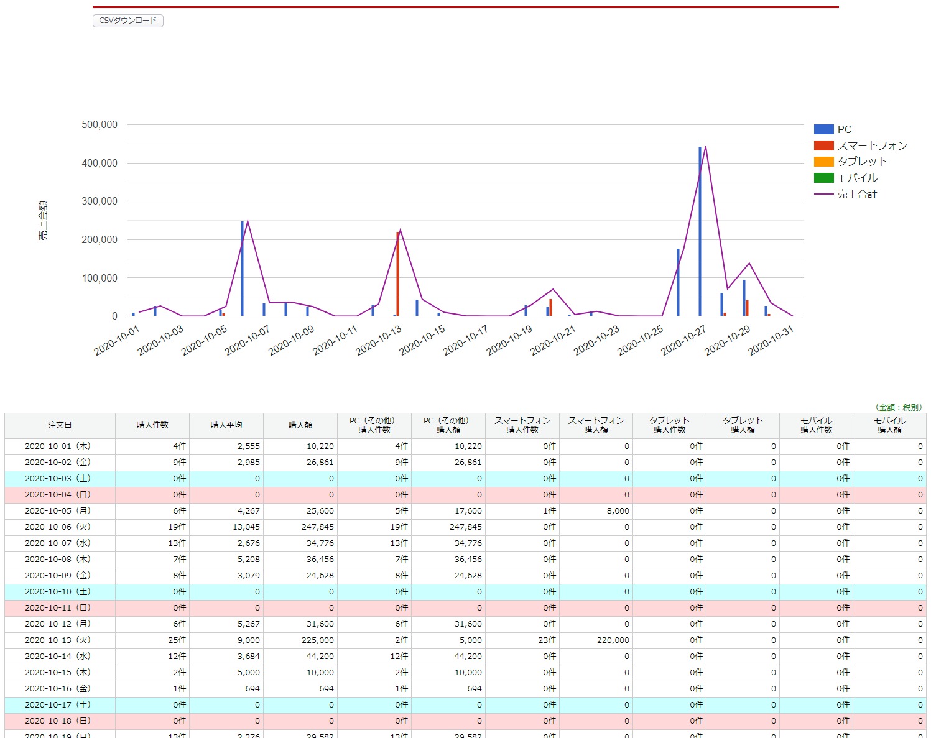Click the スマートフォン 購入額 column header

(x=596, y=425)
